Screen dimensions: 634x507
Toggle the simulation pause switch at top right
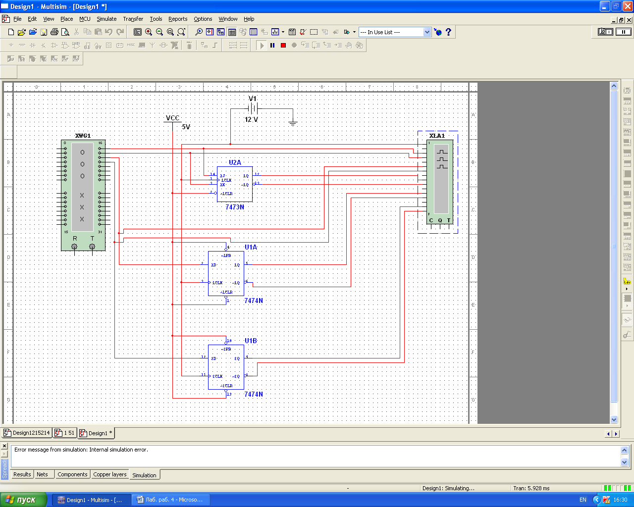624,32
